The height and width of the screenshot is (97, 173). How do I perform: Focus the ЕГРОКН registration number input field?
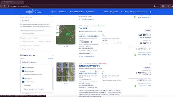(x=37, y=49)
